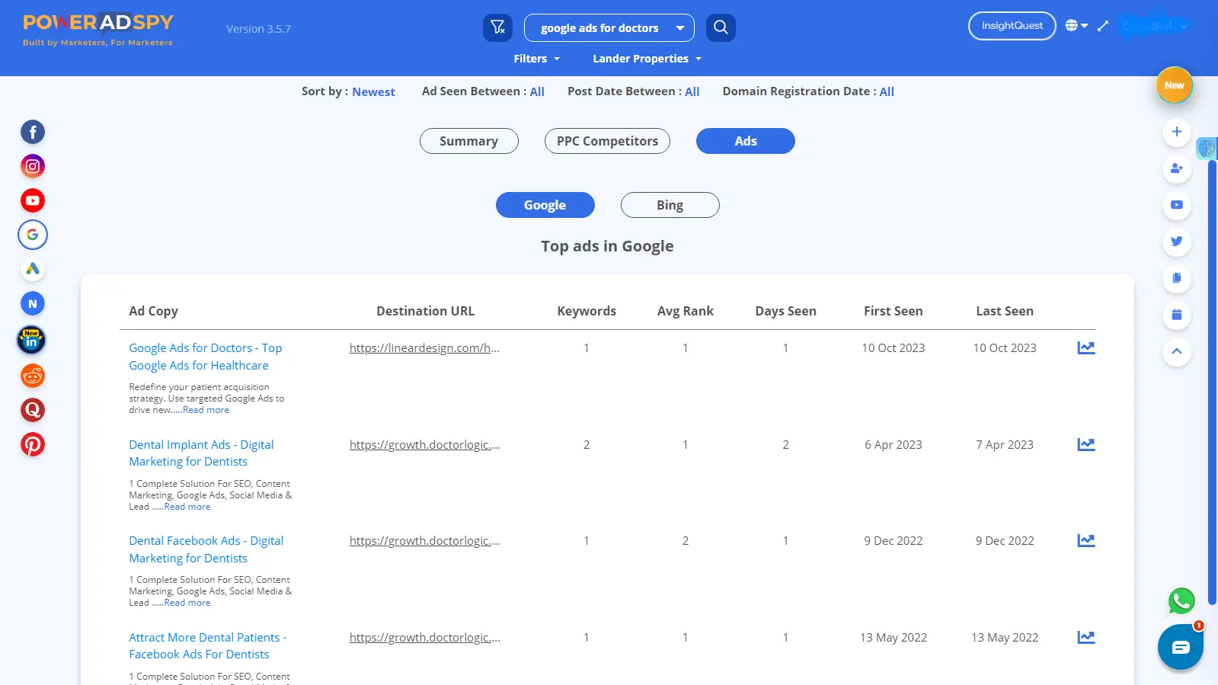Click the InsightQuest button
The image size is (1218, 685).
tap(1012, 26)
